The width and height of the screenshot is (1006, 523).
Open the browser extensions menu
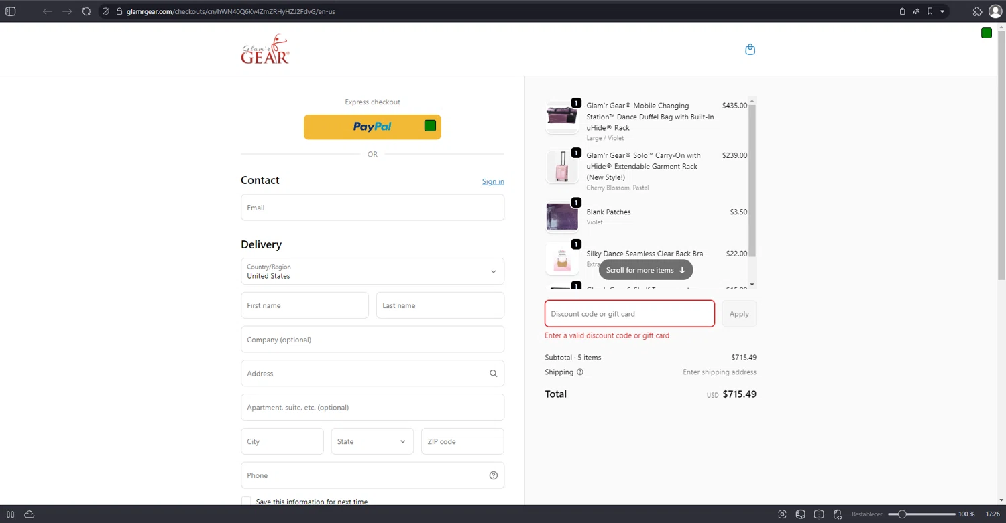pos(977,11)
